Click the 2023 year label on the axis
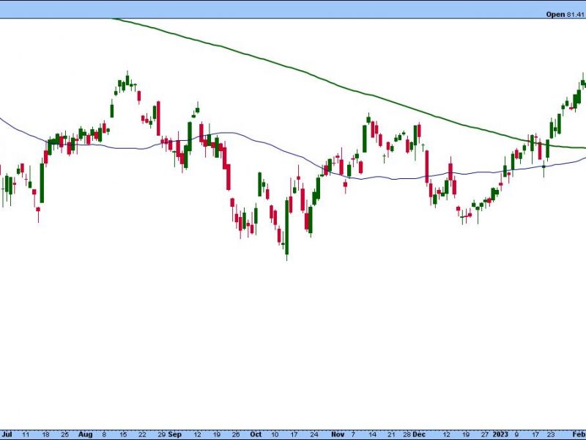This screenshot has height=440, width=586. (x=500, y=434)
